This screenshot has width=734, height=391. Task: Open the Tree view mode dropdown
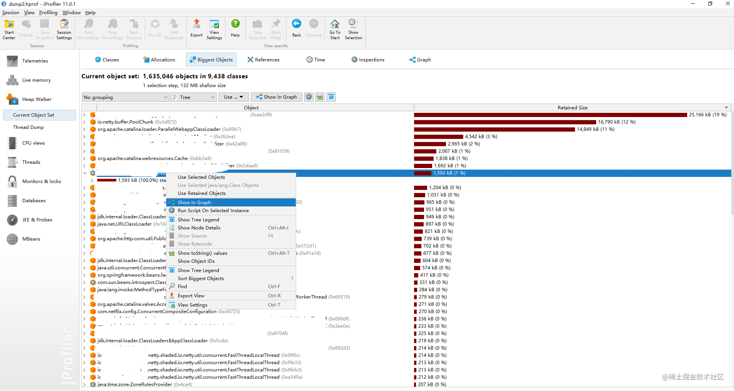tap(194, 97)
